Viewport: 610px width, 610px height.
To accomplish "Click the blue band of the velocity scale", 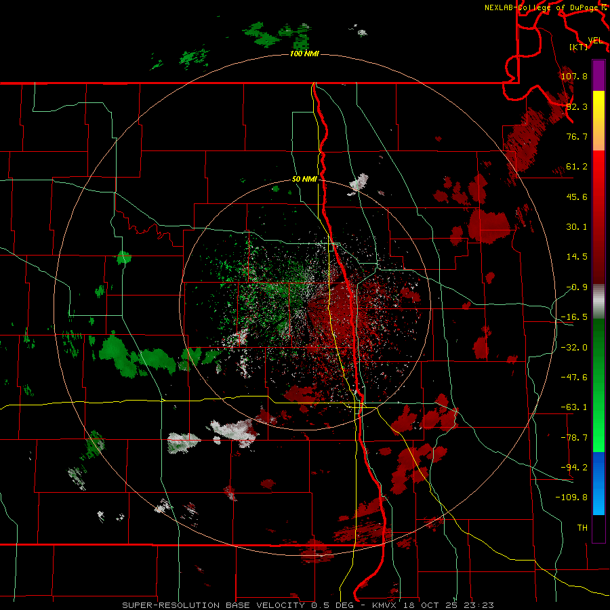I will click(598, 483).
